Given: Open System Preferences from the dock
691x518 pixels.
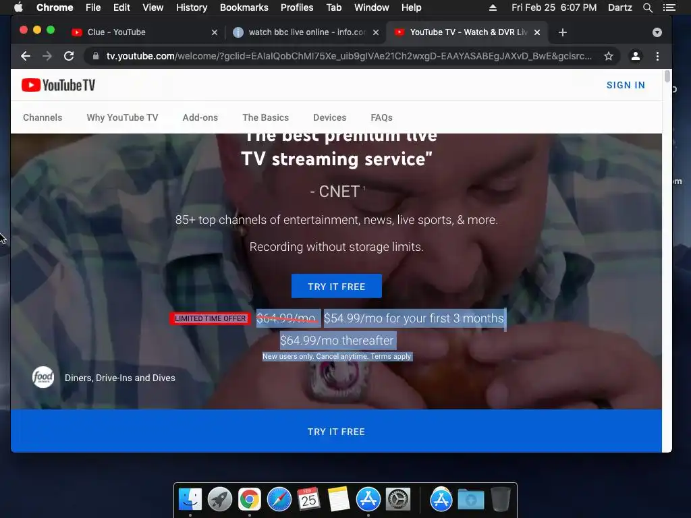Looking at the screenshot, I should (398, 500).
